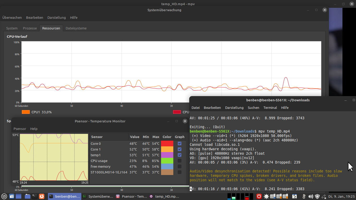Click the brown swatch for ST1000LM014-1EJ164
Image resolution: width=356 pixels, height=200 pixels.
click(167, 172)
